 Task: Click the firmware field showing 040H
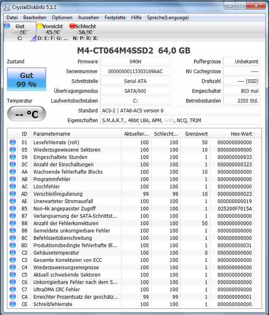pos(135,61)
